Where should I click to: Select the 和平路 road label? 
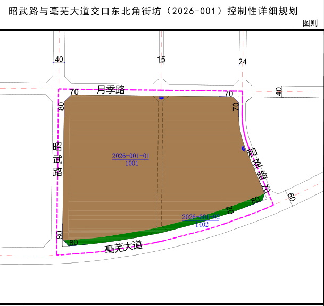256,162
